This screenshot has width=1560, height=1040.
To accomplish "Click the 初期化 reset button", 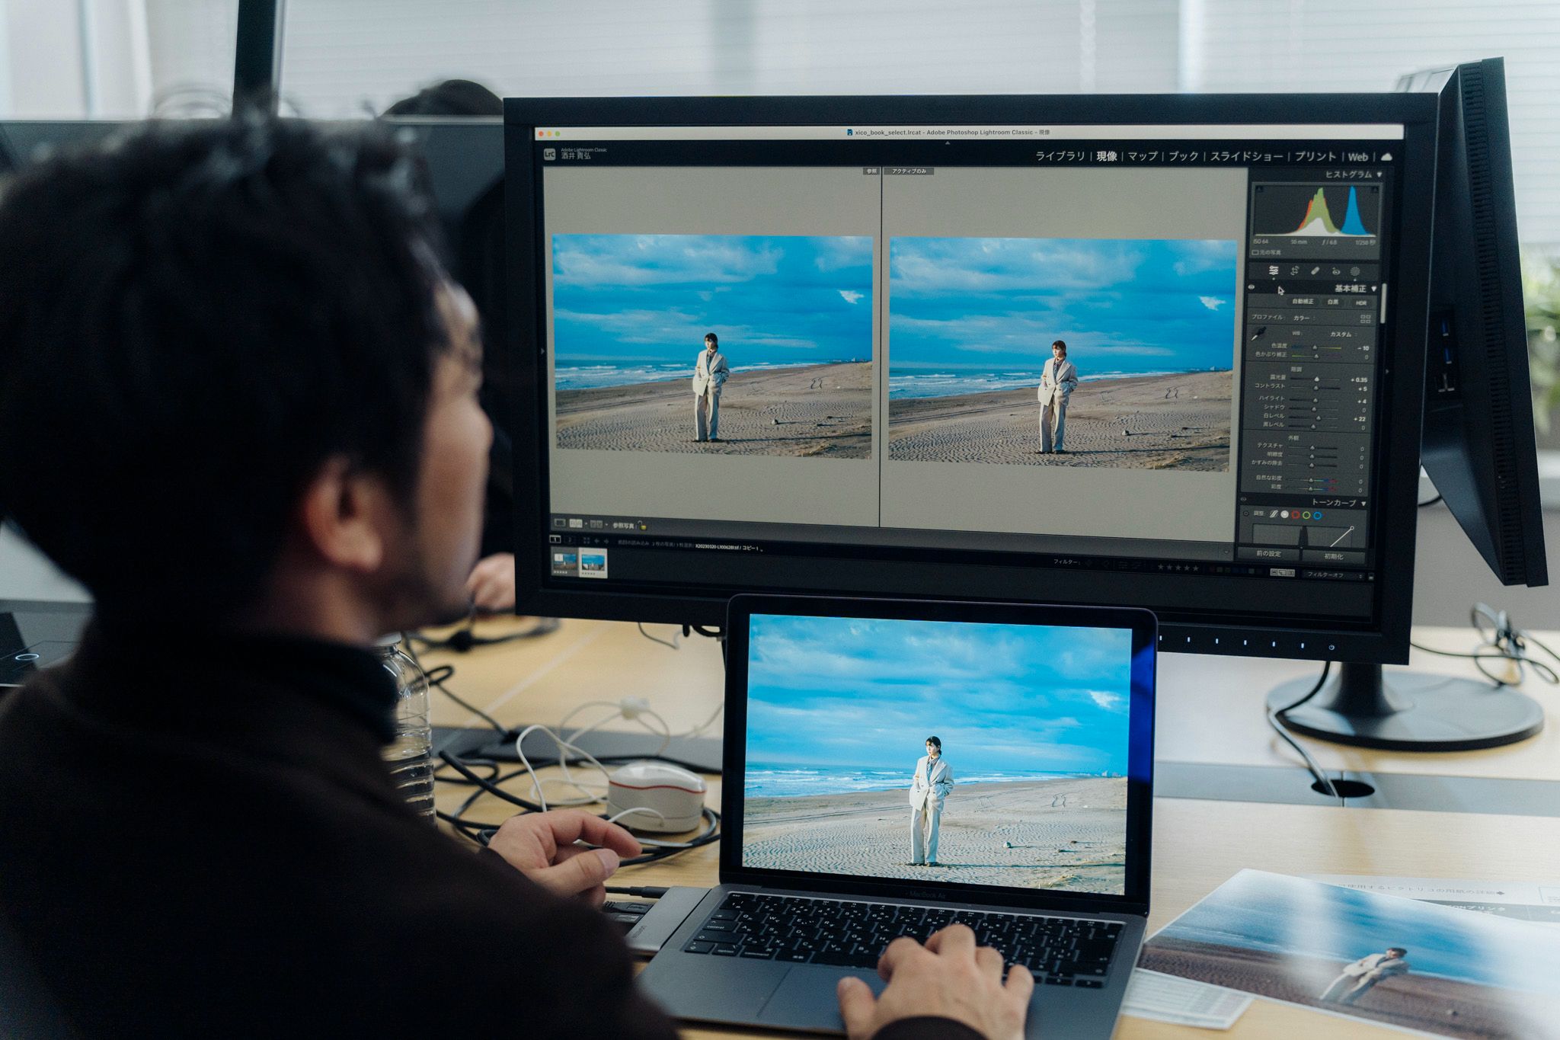I will 1334,555.
